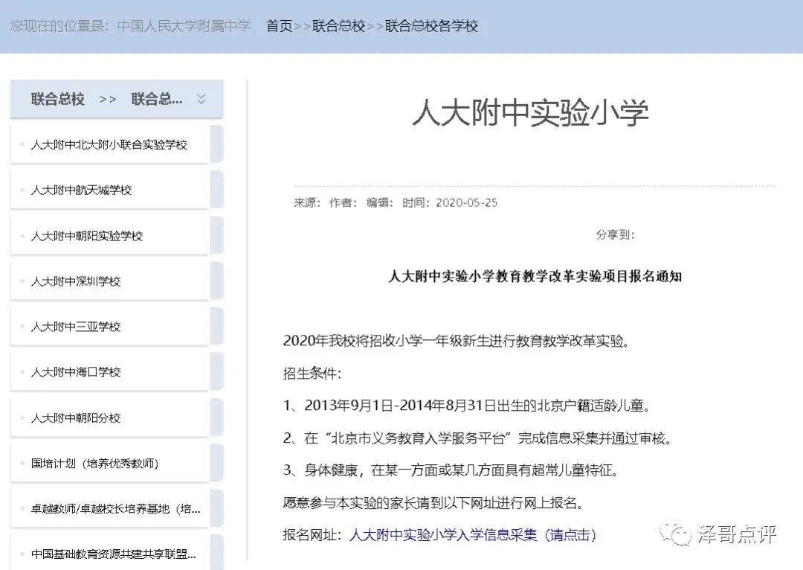Open the 人大附中航天城学校 page

(82, 190)
